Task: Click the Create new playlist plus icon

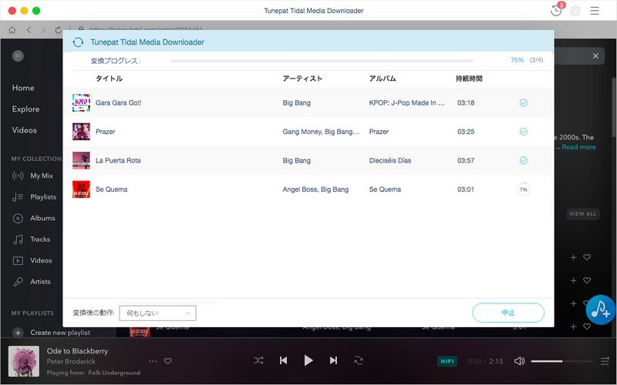Action: point(18,333)
